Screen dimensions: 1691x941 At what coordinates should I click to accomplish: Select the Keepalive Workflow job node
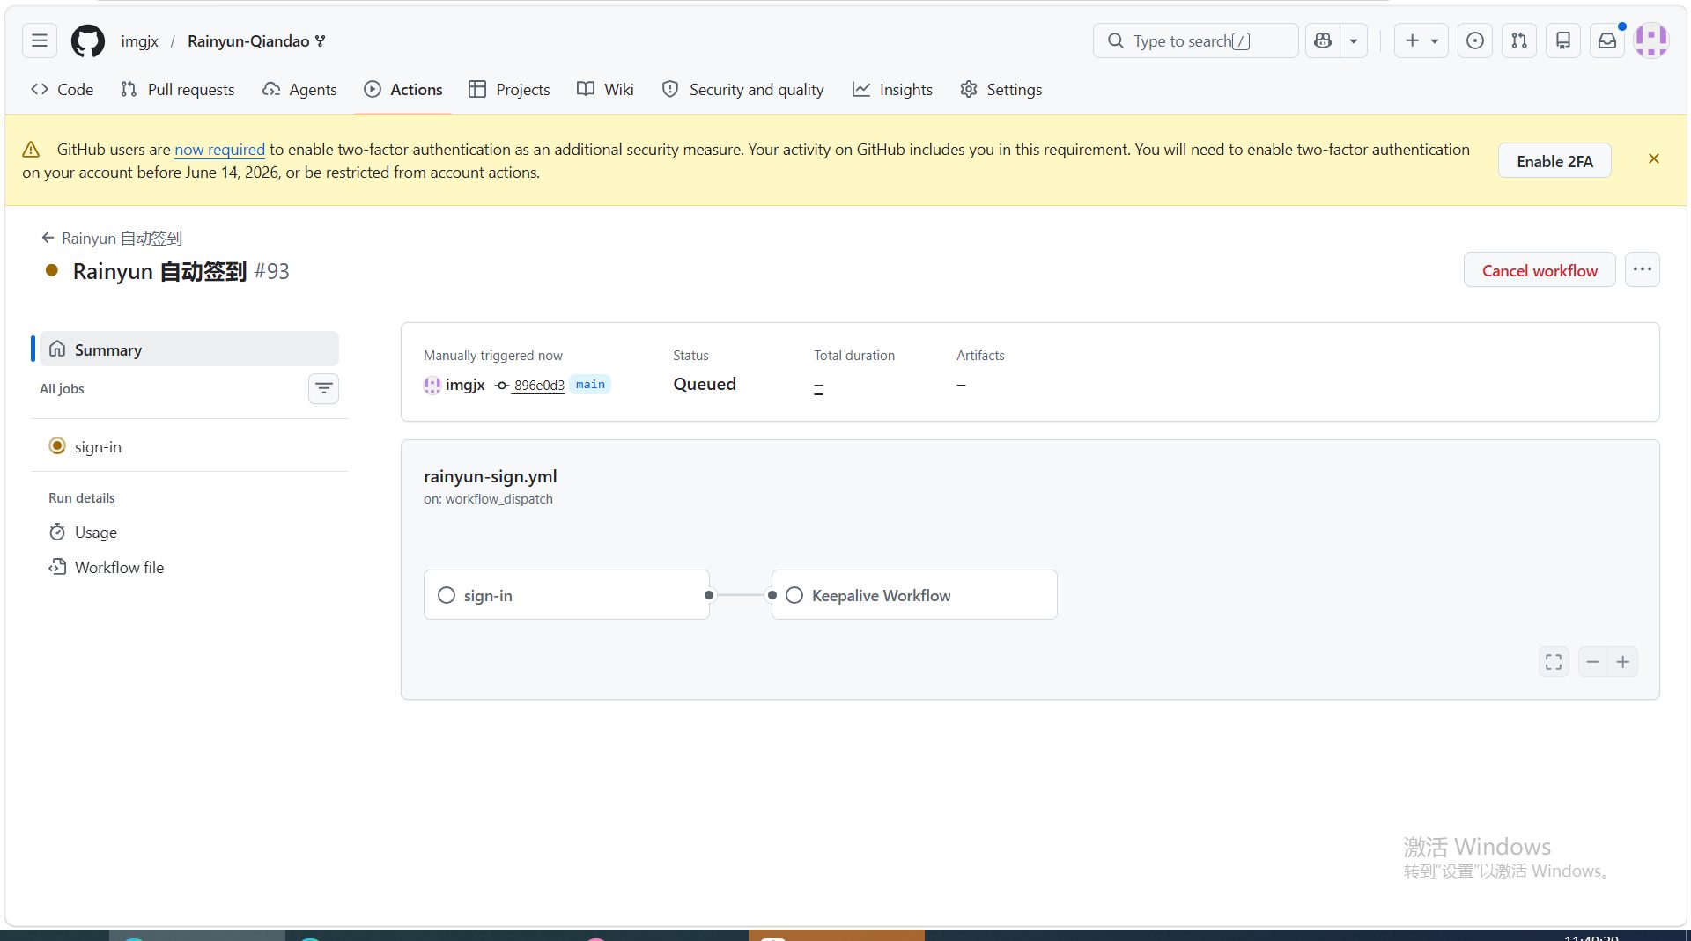point(914,595)
